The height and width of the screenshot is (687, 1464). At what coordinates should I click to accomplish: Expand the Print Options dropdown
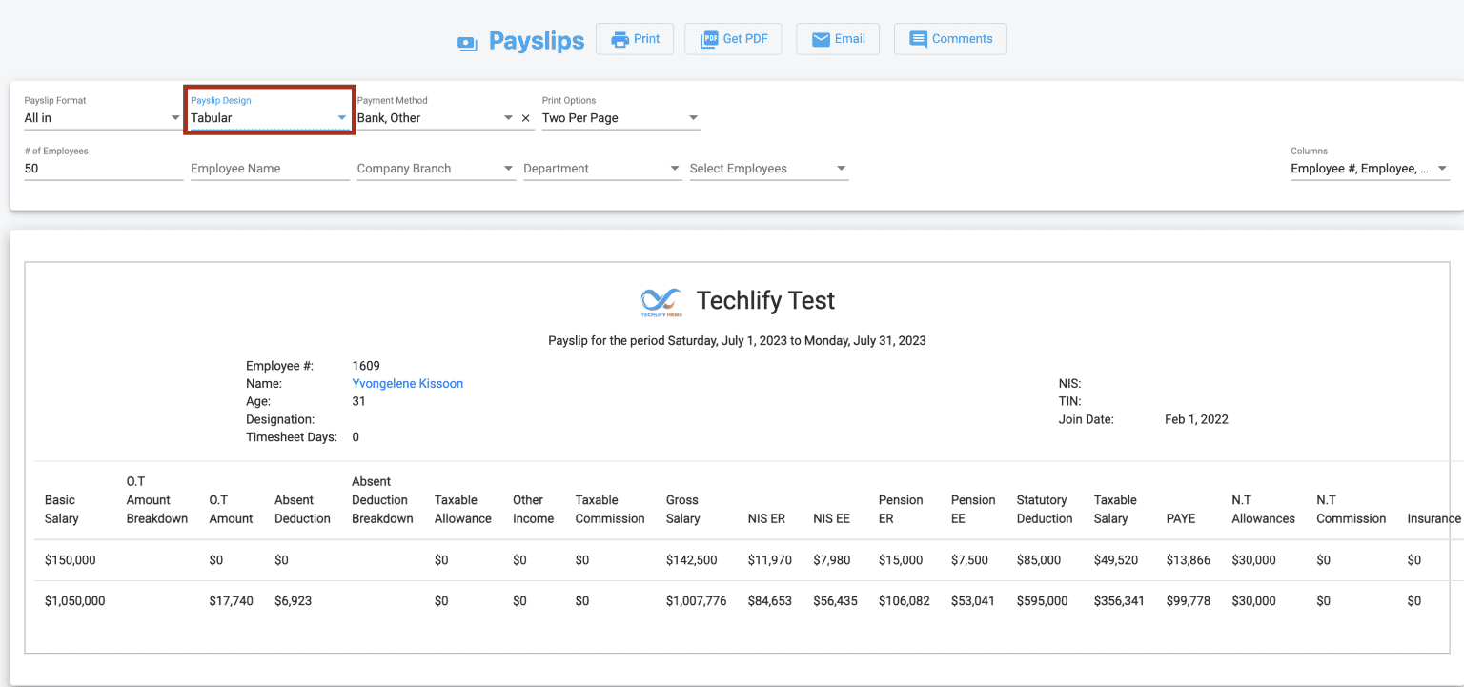693,117
